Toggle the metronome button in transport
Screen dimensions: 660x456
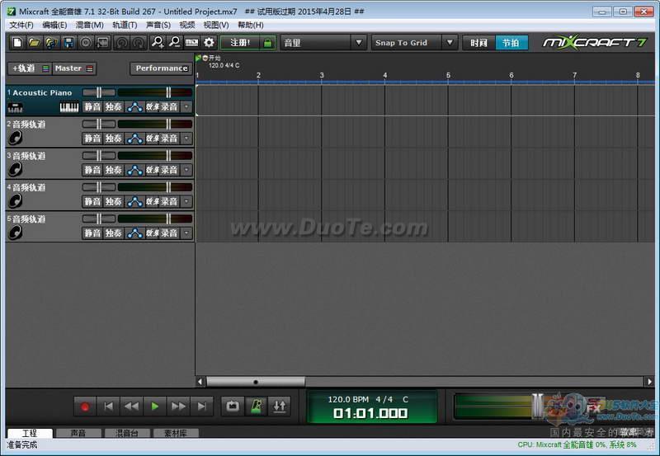pos(256,406)
